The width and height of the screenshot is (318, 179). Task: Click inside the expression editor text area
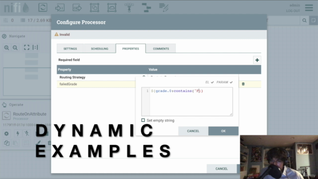[x=191, y=102]
